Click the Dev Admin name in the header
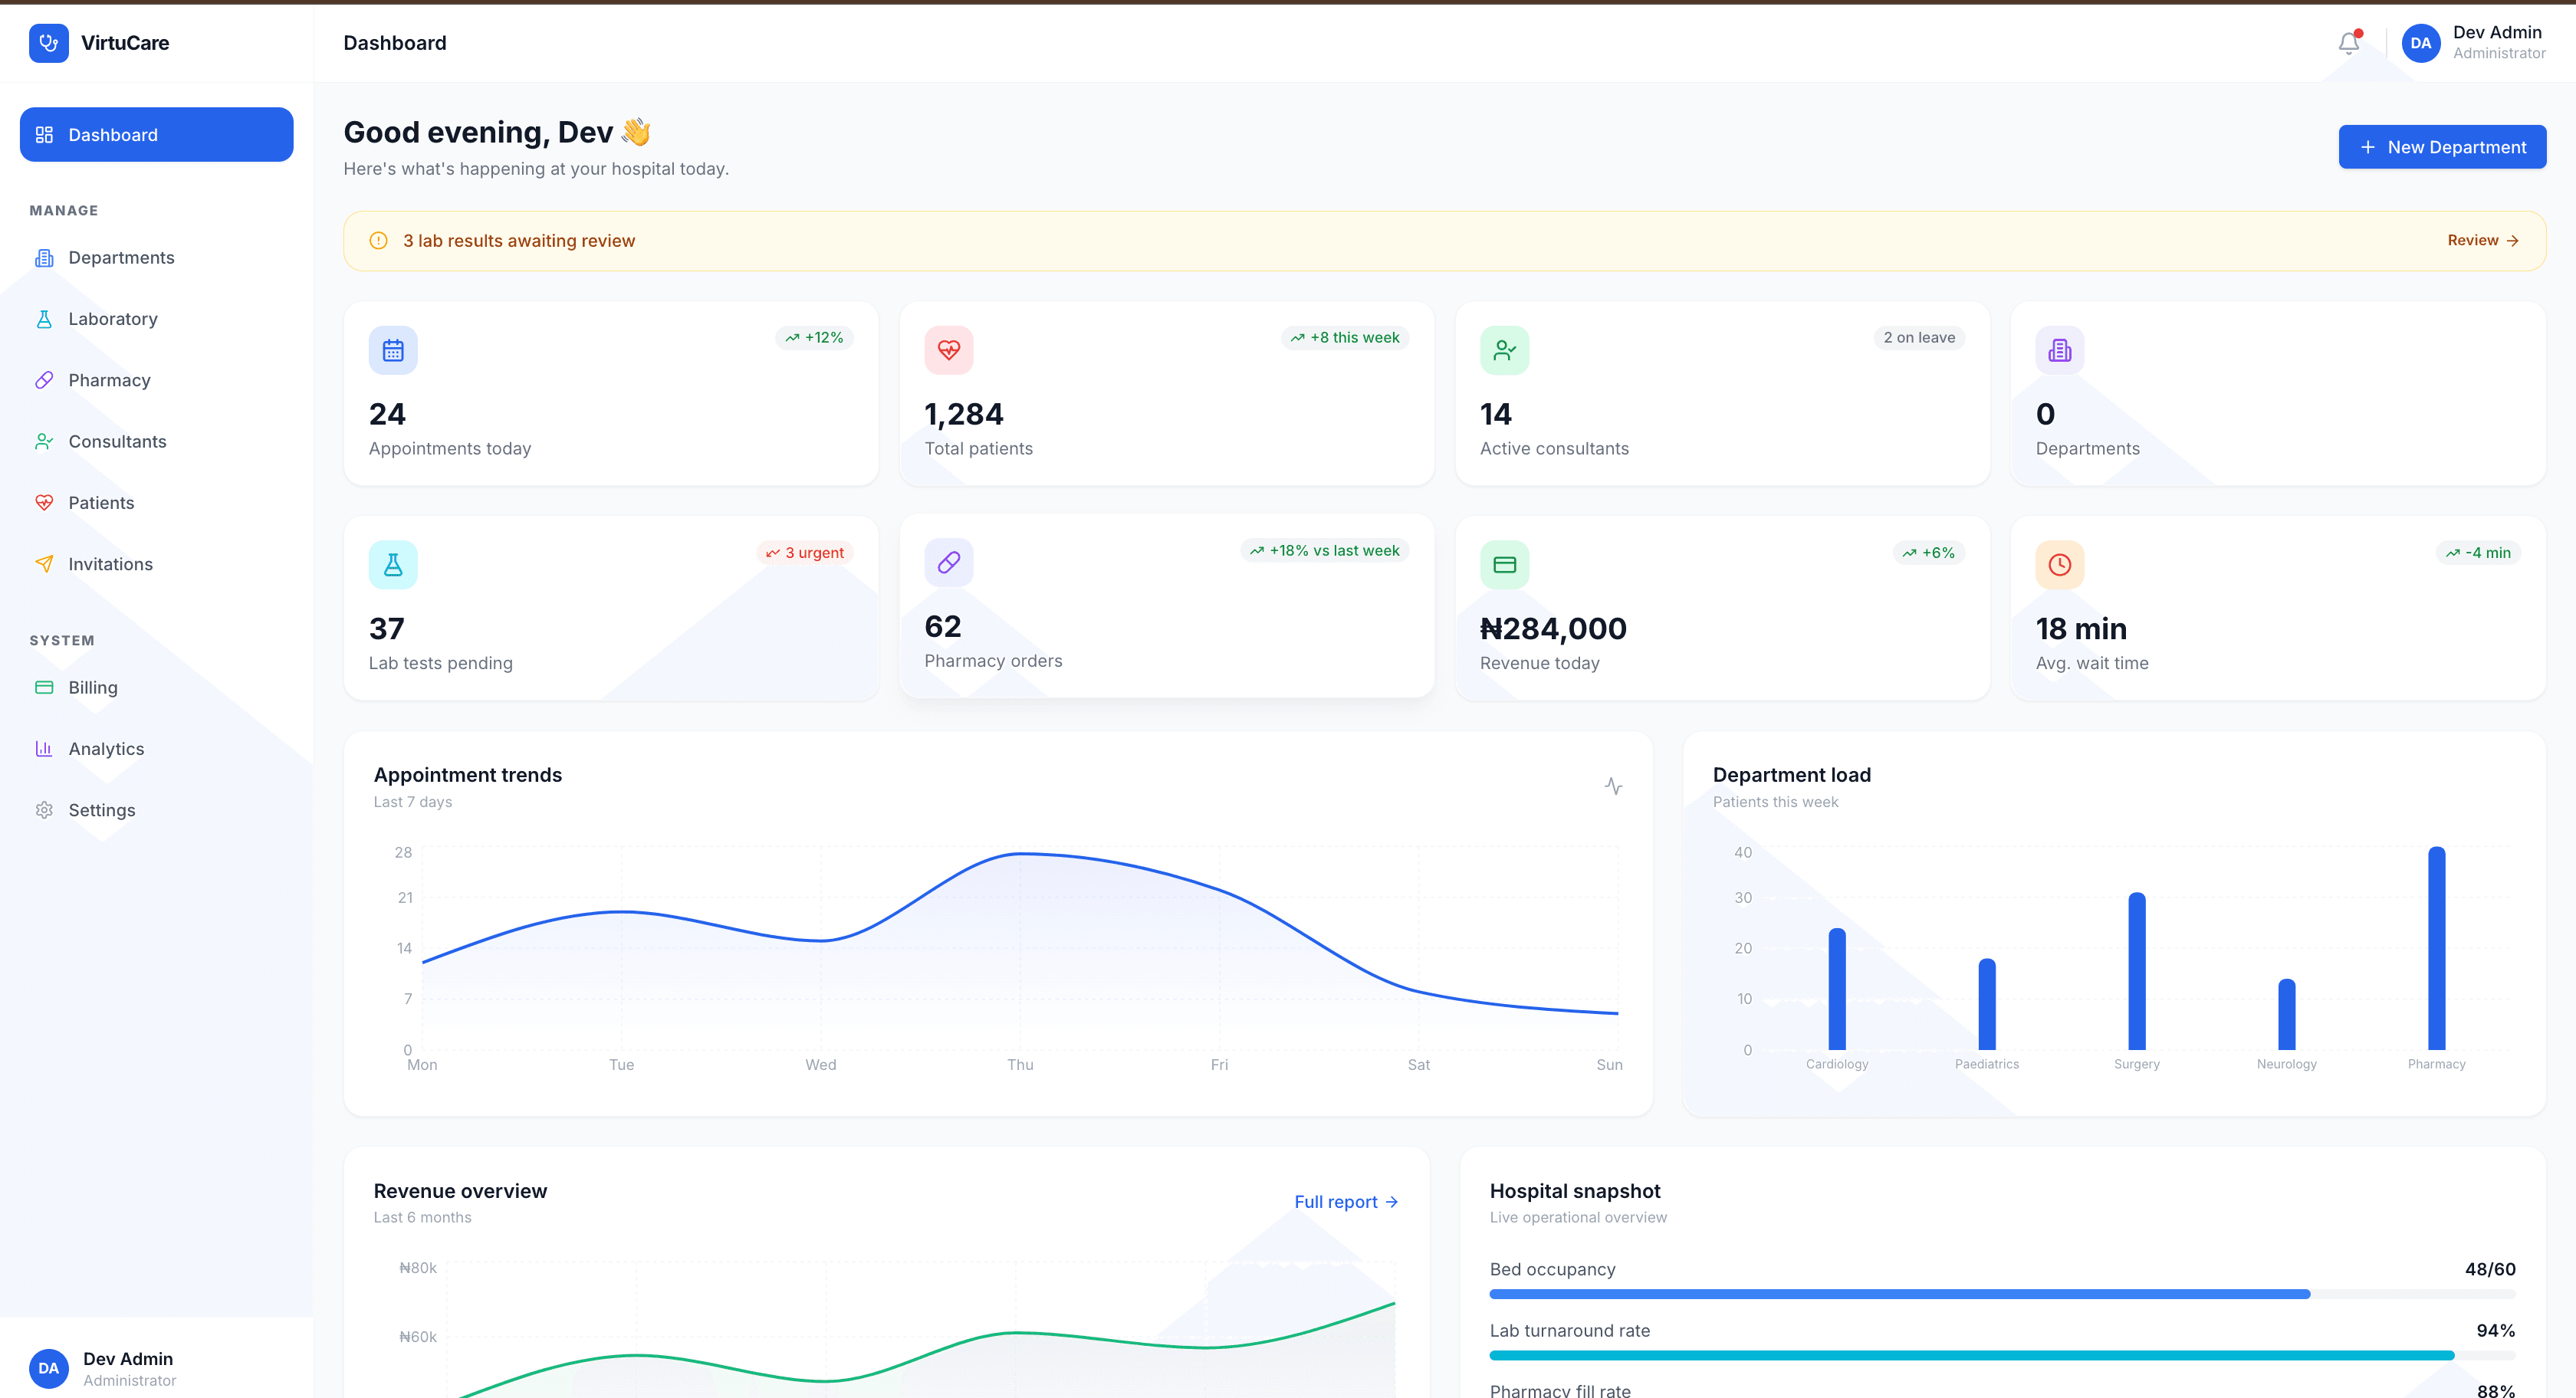This screenshot has width=2576, height=1398. click(x=2497, y=32)
